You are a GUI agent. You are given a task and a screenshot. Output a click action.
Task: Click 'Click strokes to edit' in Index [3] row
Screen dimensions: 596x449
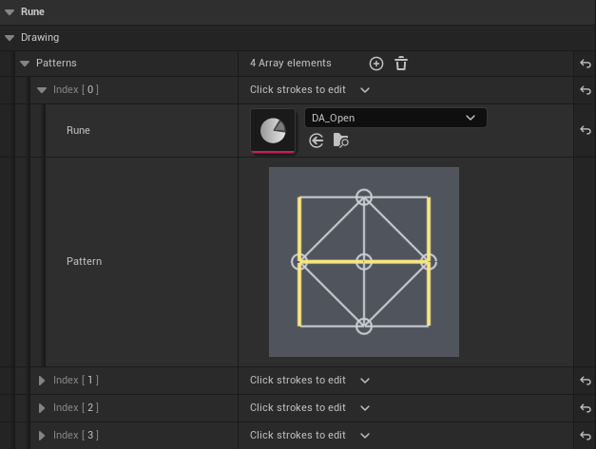pos(298,436)
